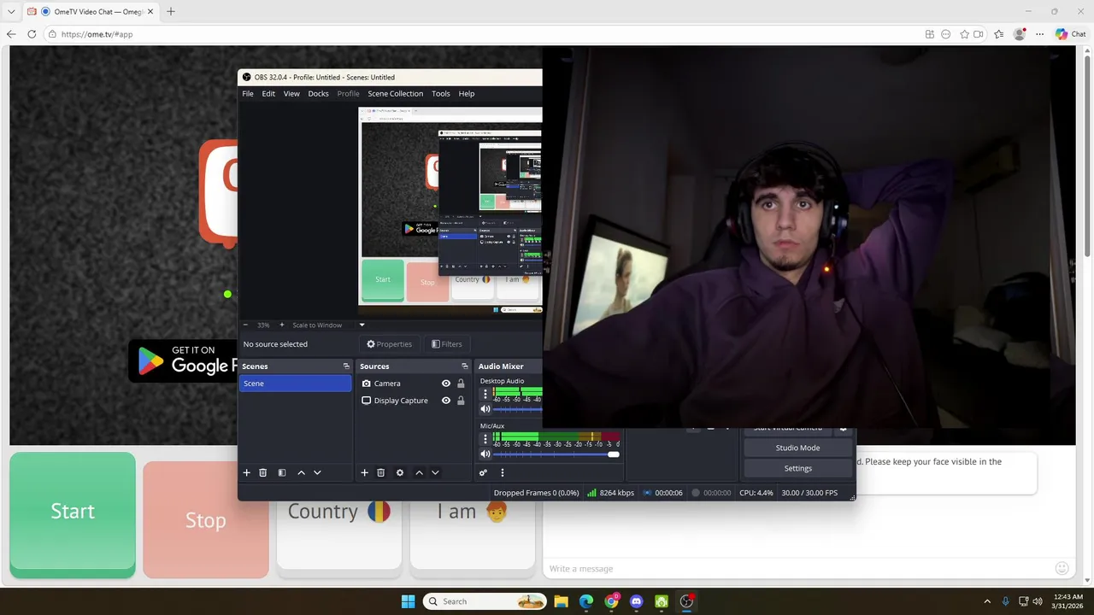Viewport: 1094px width, 615px height.
Task: Toggle visibility eye of Display Capture source
Action: click(445, 401)
